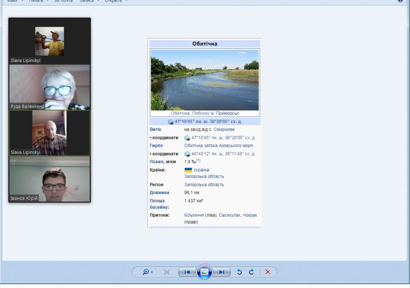The image size is (410, 288).
Task: Click Запорізька область in the Регіон row
Action: 204,185
